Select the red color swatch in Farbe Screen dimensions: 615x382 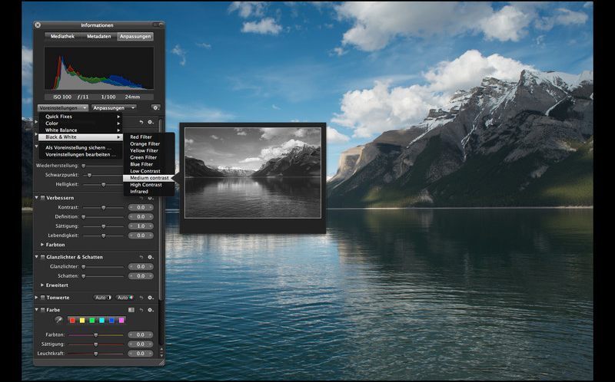coord(72,320)
